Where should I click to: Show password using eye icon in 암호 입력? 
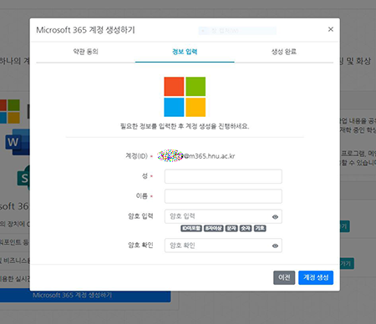(x=275, y=217)
